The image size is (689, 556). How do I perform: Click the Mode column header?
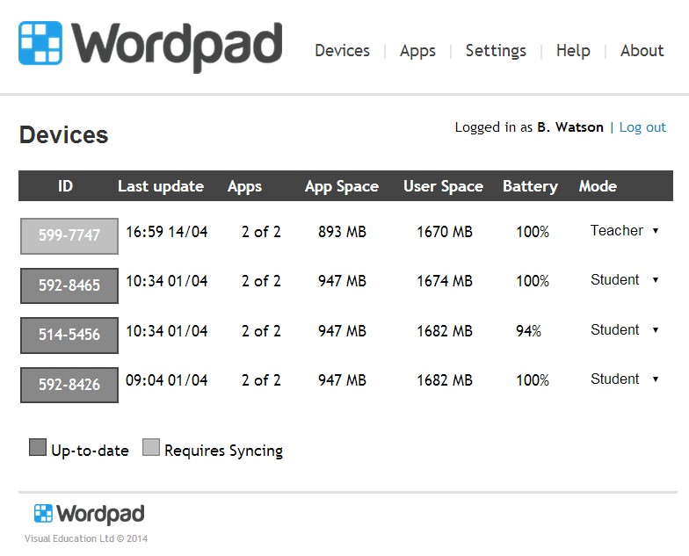tap(598, 186)
